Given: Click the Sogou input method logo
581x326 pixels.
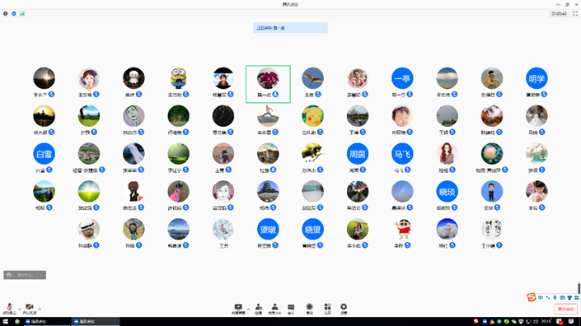Looking at the screenshot, I should pos(532,297).
